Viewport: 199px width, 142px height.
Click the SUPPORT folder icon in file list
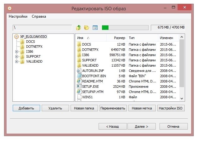click(79, 60)
